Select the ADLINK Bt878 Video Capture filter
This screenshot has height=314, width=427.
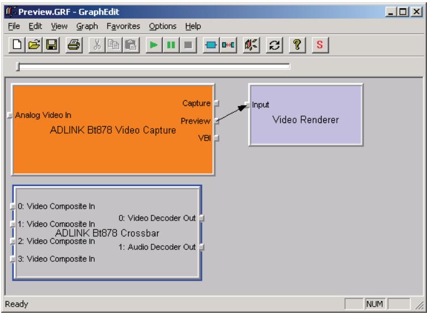tap(113, 130)
